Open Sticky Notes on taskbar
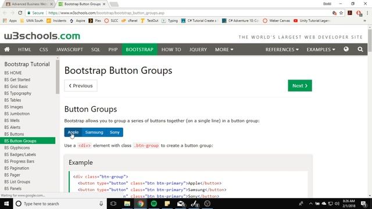Screen dimensions: 372x209 [x=167, y=204]
